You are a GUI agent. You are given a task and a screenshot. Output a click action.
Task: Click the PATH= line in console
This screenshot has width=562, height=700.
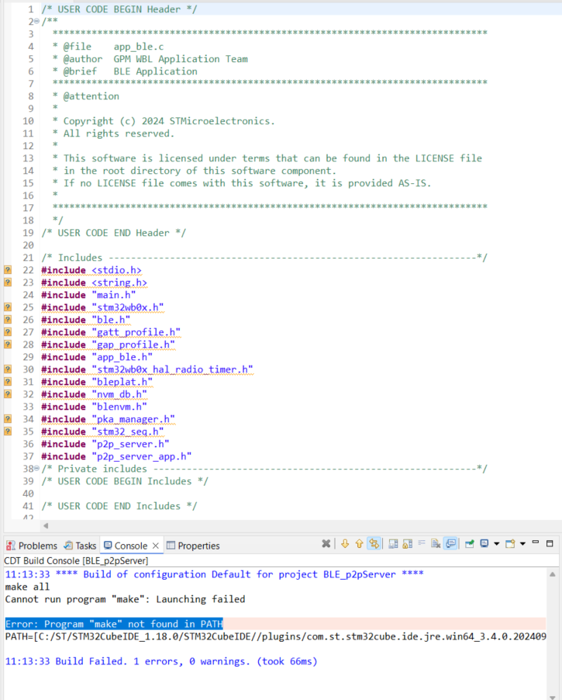(x=275, y=636)
